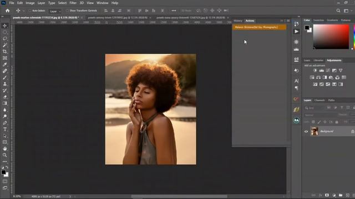Create a new layer group folder icon
355x199 pixels.
341,195
